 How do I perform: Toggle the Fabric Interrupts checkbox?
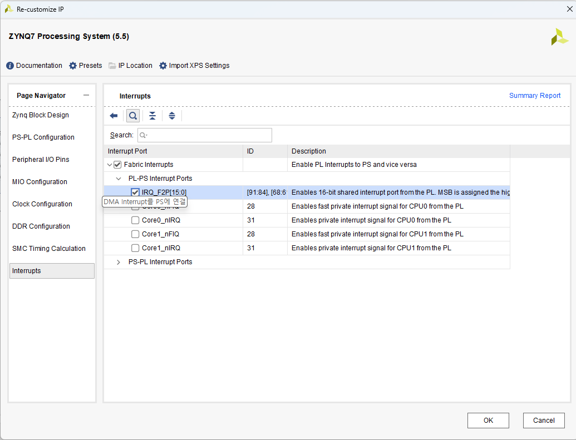117,165
